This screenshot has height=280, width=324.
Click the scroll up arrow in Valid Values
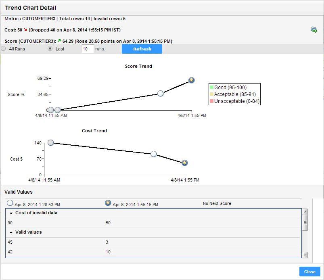click(305, 212)
